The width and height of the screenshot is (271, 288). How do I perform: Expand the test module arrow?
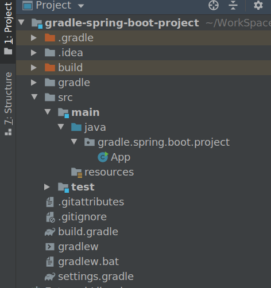pos(47,187)
